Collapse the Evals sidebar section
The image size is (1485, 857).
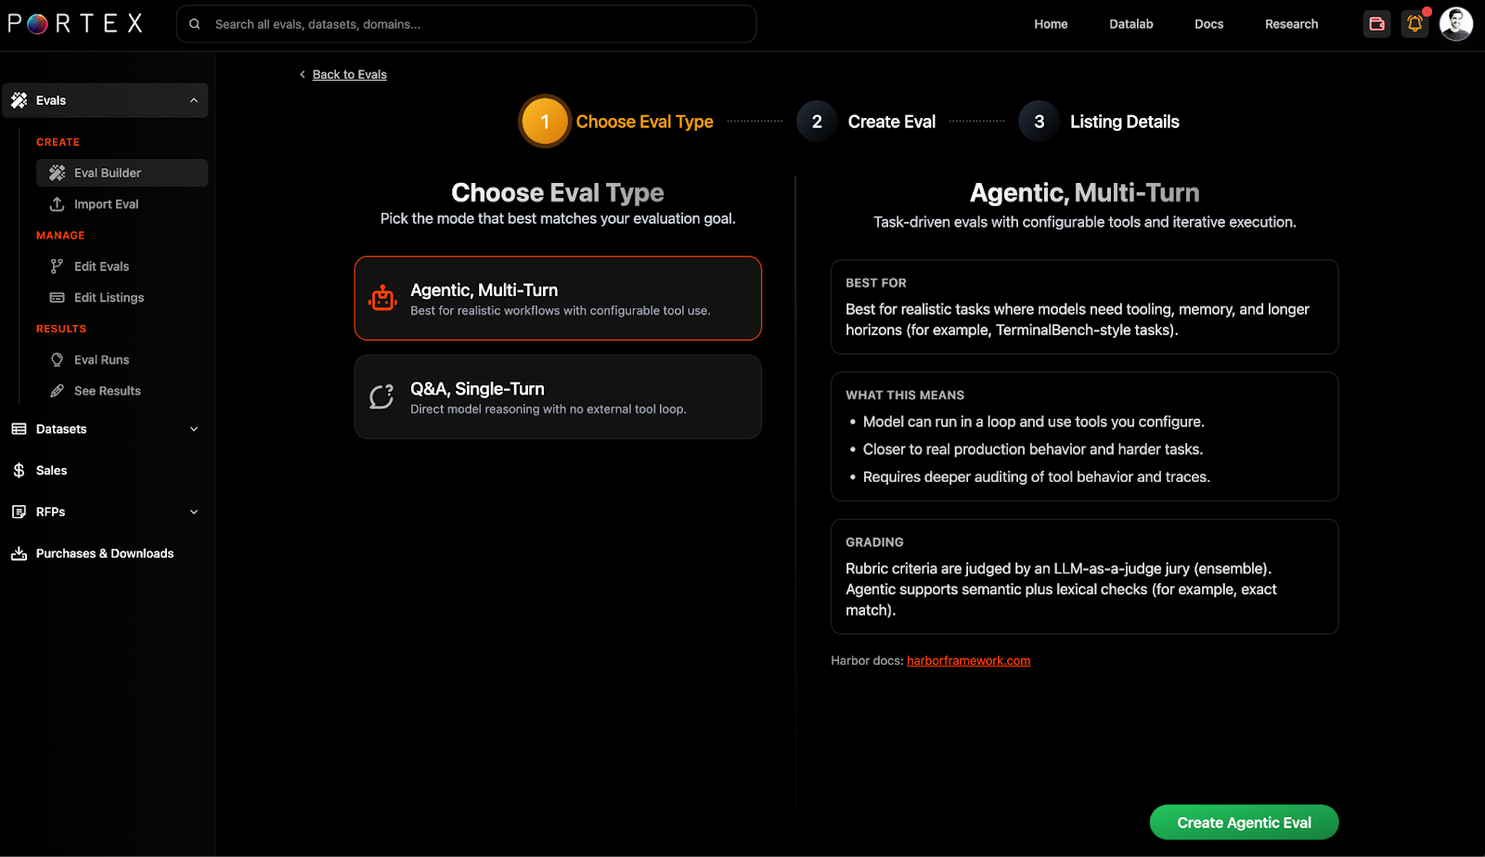(194, 100)
